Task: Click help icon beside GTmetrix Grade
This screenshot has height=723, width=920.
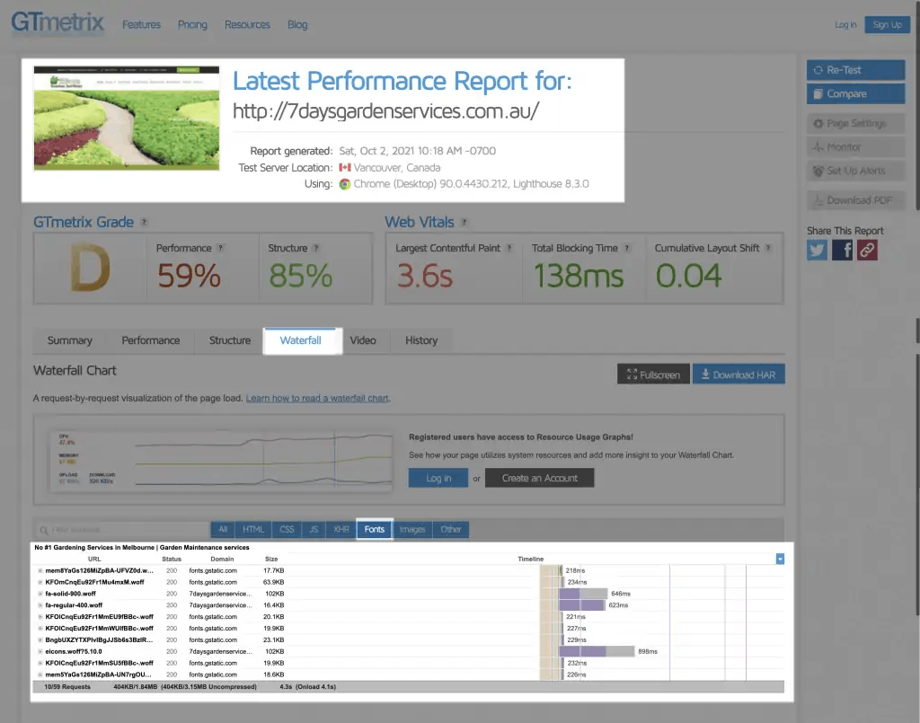Action: point(144,222)
